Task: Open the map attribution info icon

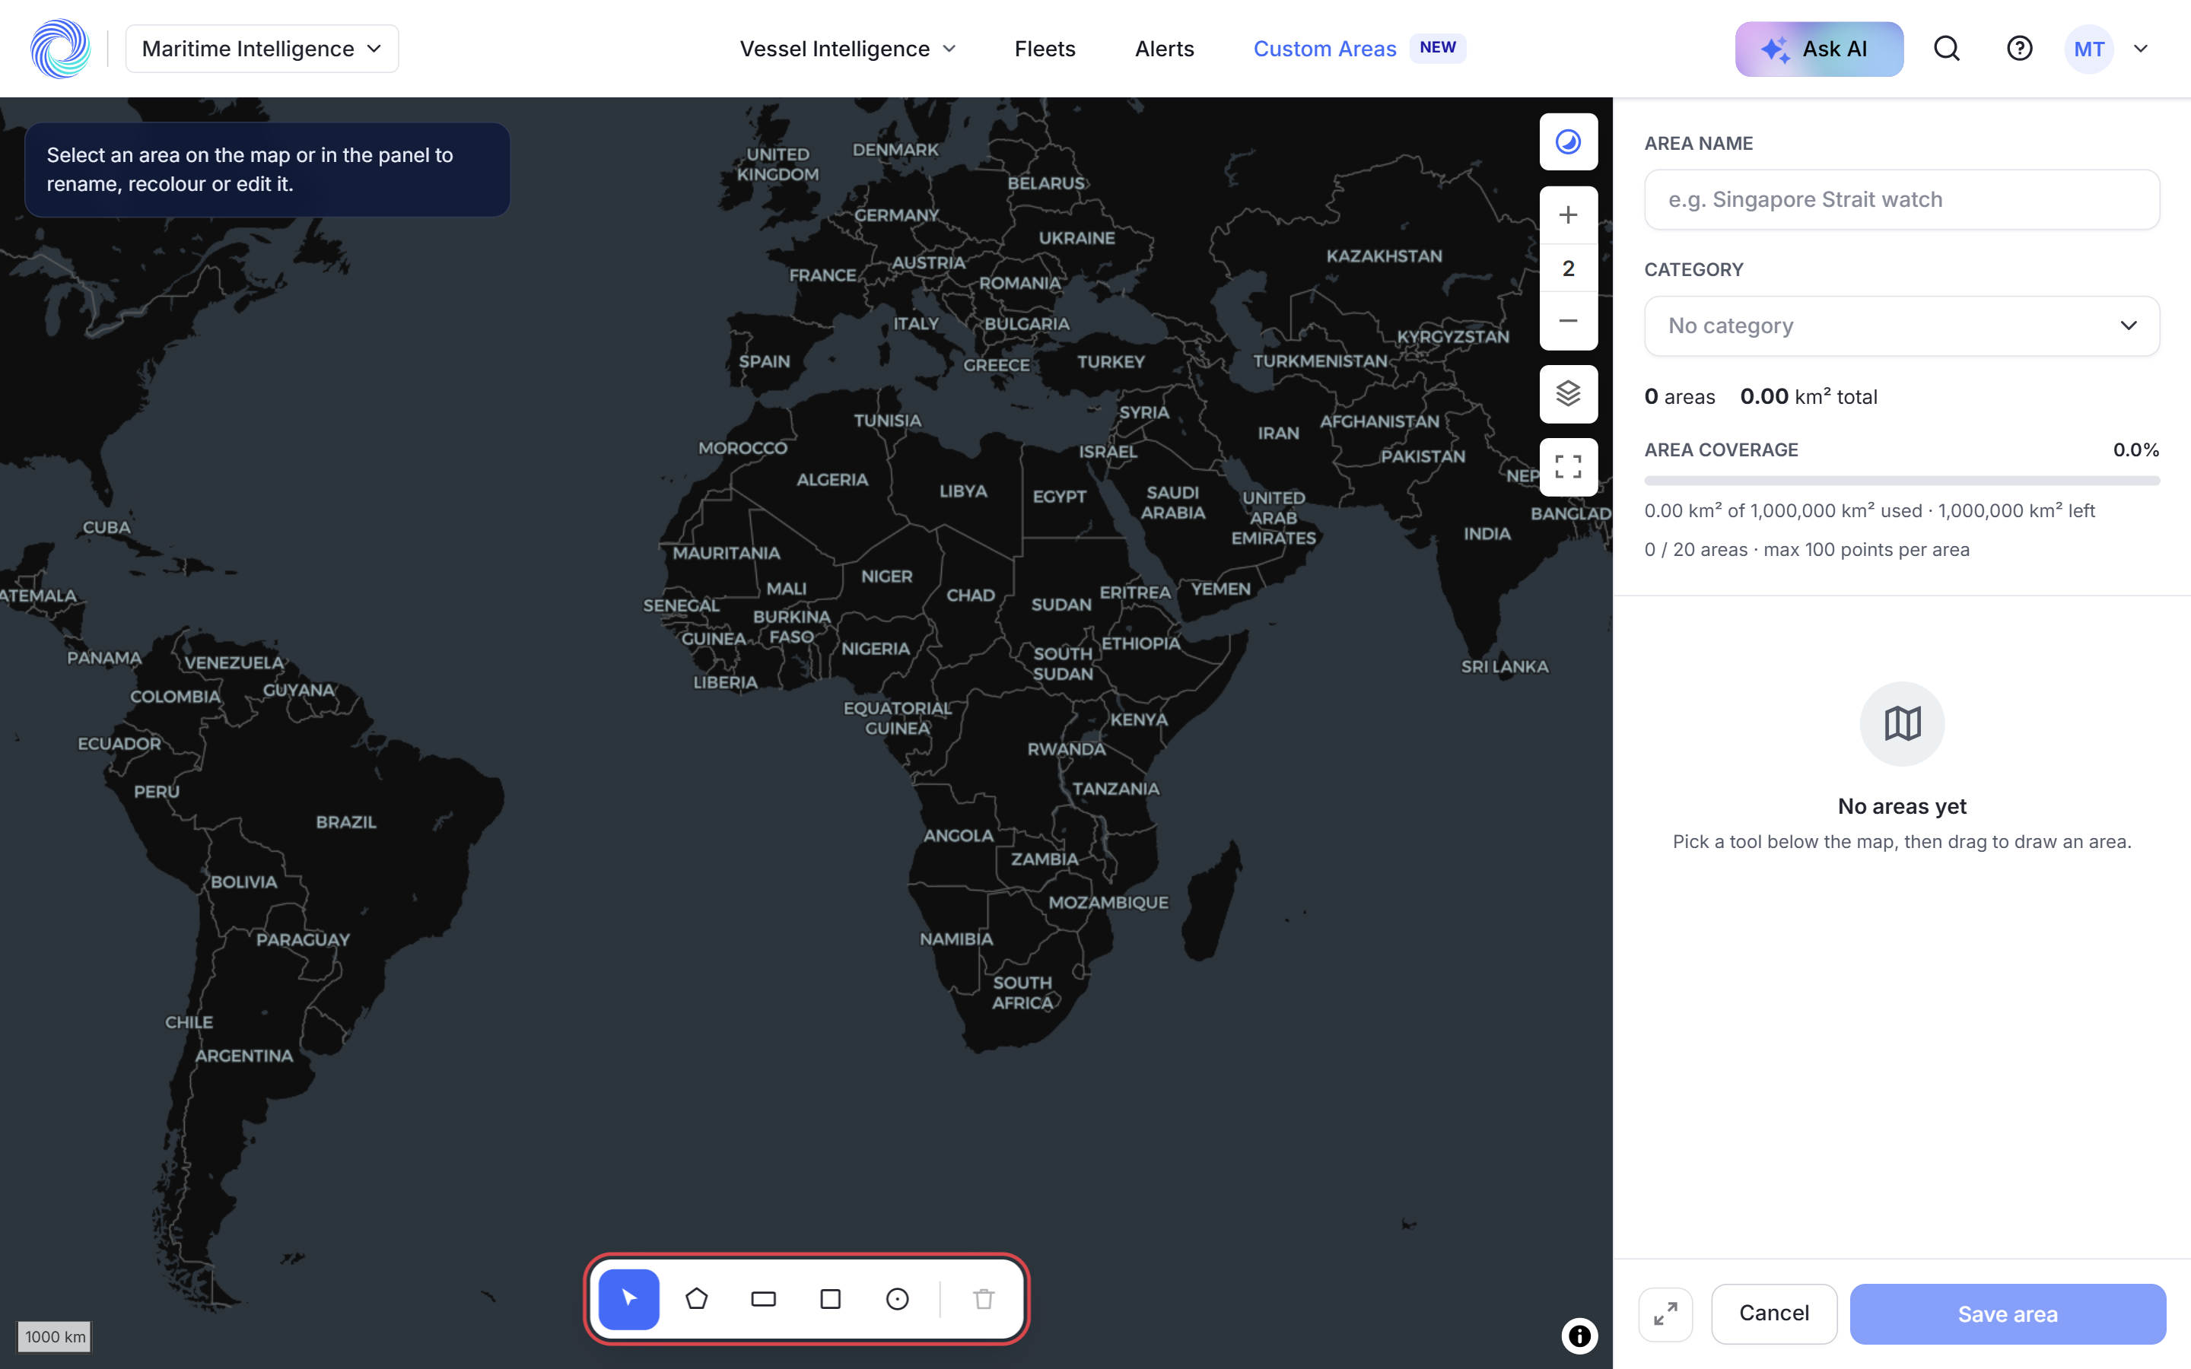Action: pyautogui.click(x=1579, y=1336)
